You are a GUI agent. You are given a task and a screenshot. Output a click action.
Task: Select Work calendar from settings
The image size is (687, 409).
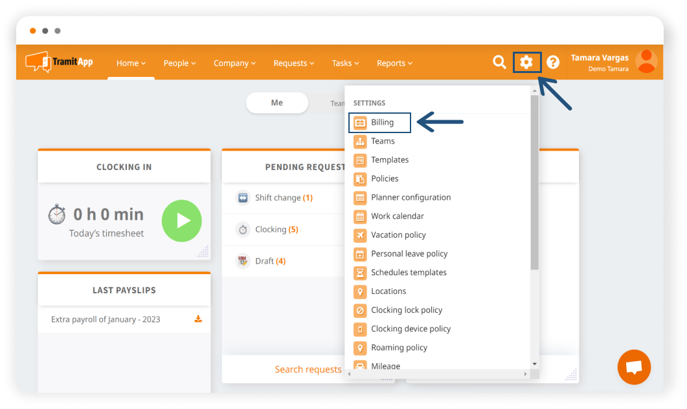(398, 216)
